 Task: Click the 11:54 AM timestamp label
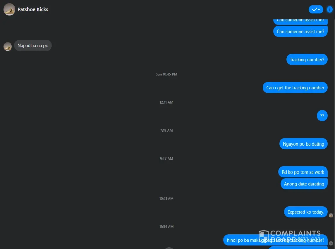[166, 226]
